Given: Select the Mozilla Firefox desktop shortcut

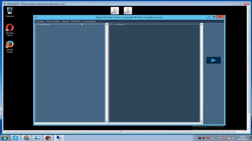Looking at the screenshot, I should coord(9,47).
